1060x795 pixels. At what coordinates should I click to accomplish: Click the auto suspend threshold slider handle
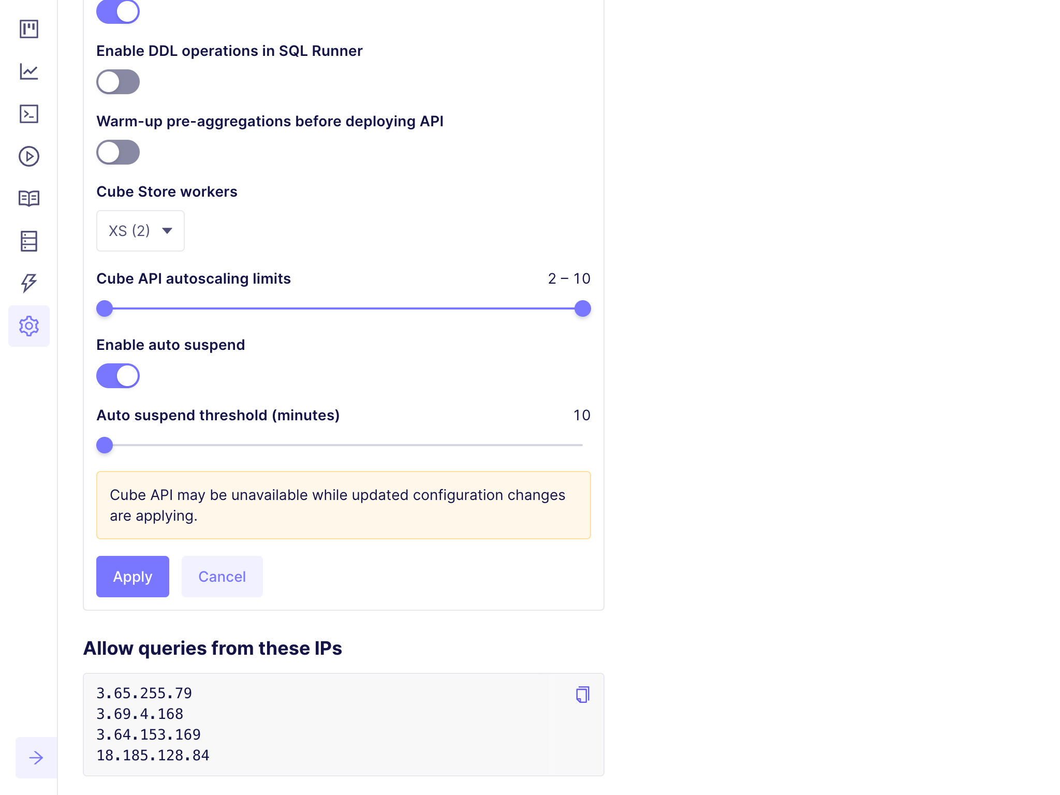(105, 445)
